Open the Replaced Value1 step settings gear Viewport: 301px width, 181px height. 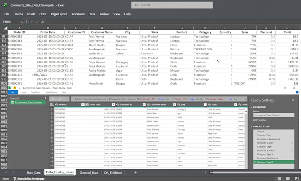292,150
